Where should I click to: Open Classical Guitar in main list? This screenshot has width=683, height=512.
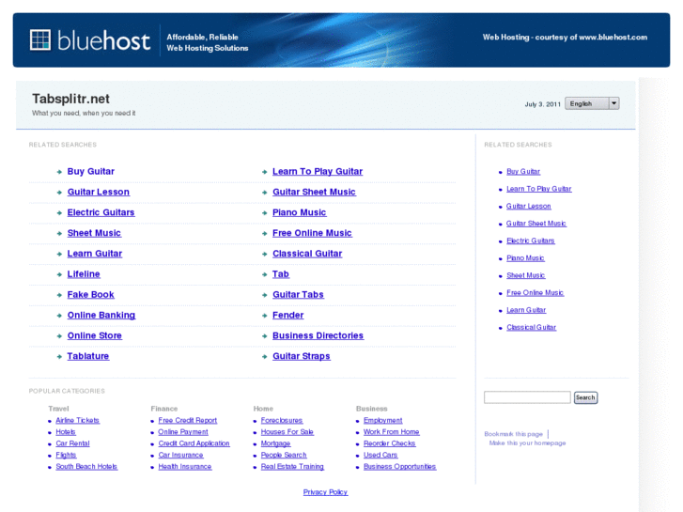(x=307, y=253)
